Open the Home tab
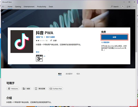The width and height of the screenshot is (138, 107). (x=10, y=7)
